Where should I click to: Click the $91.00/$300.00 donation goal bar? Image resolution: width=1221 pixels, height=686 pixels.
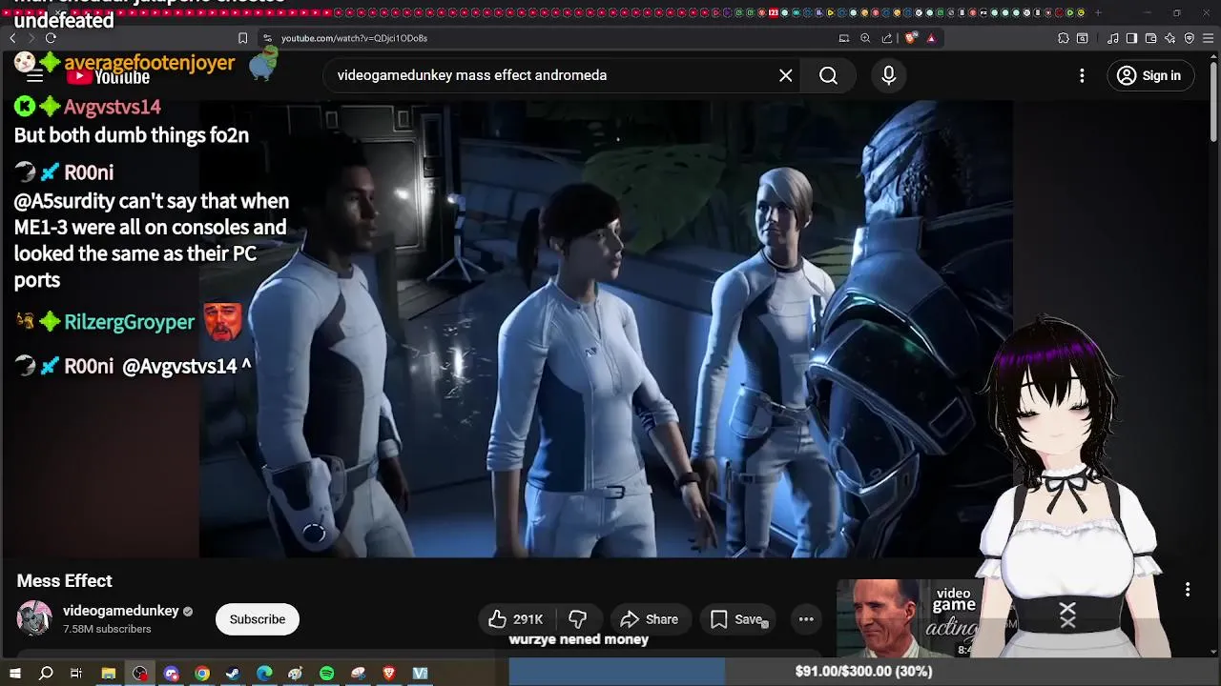863,672
